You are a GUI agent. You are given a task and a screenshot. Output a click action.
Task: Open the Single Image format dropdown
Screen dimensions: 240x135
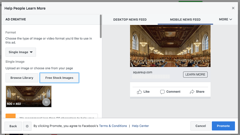21,52
